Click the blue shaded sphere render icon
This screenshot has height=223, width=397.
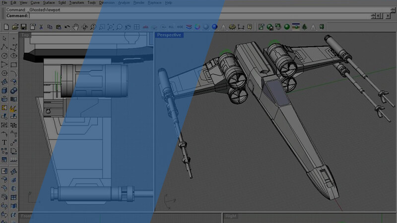(x=215, y=27)
